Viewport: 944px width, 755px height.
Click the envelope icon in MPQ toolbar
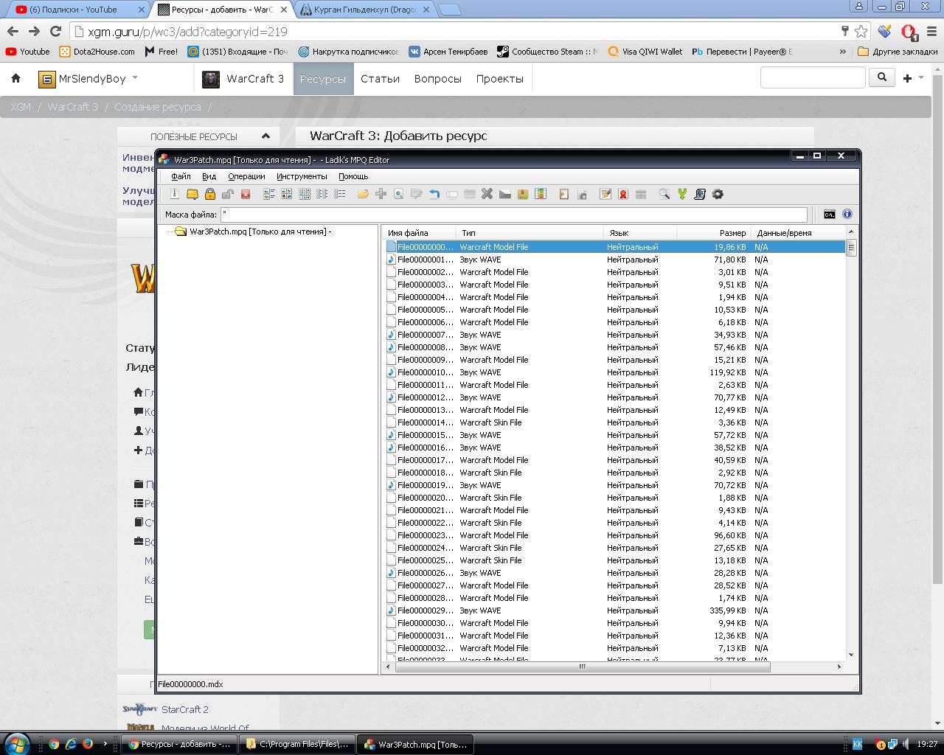point(504,194)
